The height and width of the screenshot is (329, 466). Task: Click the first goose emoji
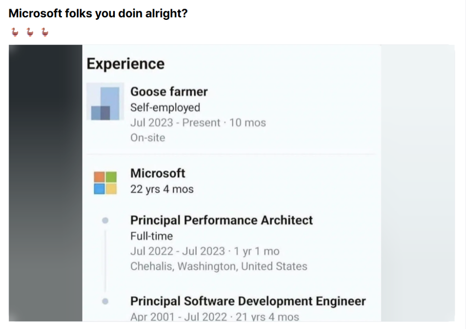(15, 32)
